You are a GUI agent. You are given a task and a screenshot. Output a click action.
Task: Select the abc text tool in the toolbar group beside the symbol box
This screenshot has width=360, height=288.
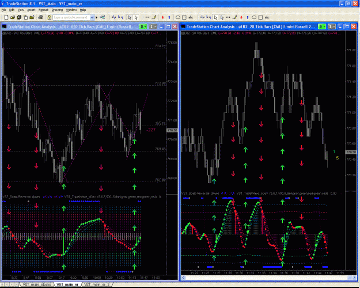191,17
